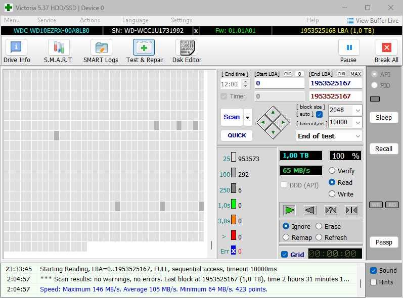Click the Start LBA input field

click(280, 83)
